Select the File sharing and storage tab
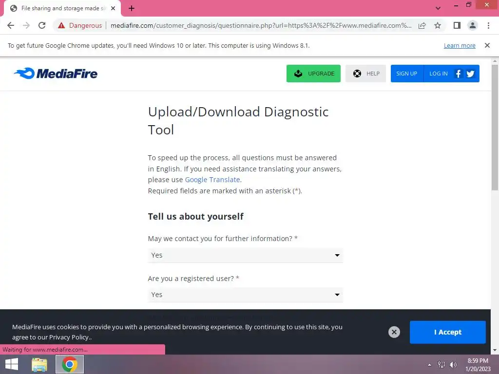 62,9
